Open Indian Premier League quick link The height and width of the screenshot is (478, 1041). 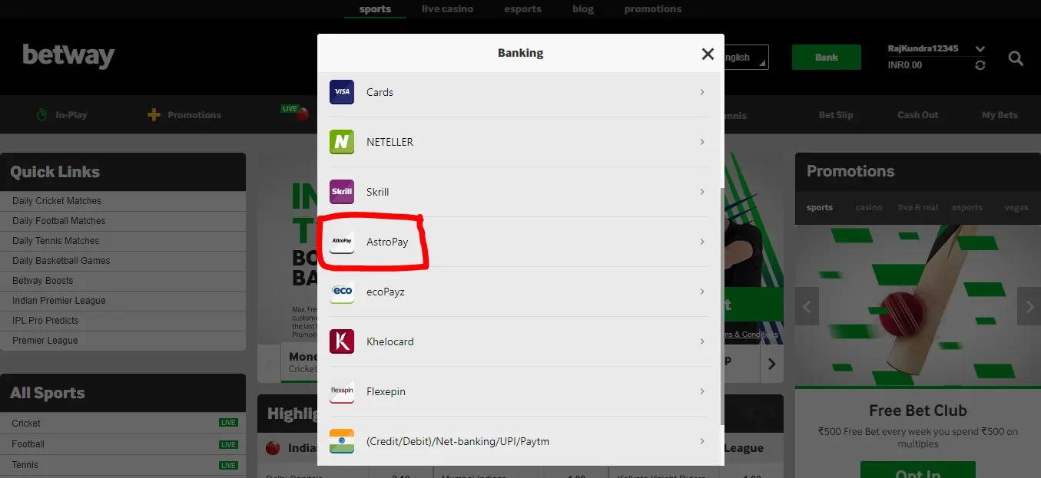pos(123,301)
